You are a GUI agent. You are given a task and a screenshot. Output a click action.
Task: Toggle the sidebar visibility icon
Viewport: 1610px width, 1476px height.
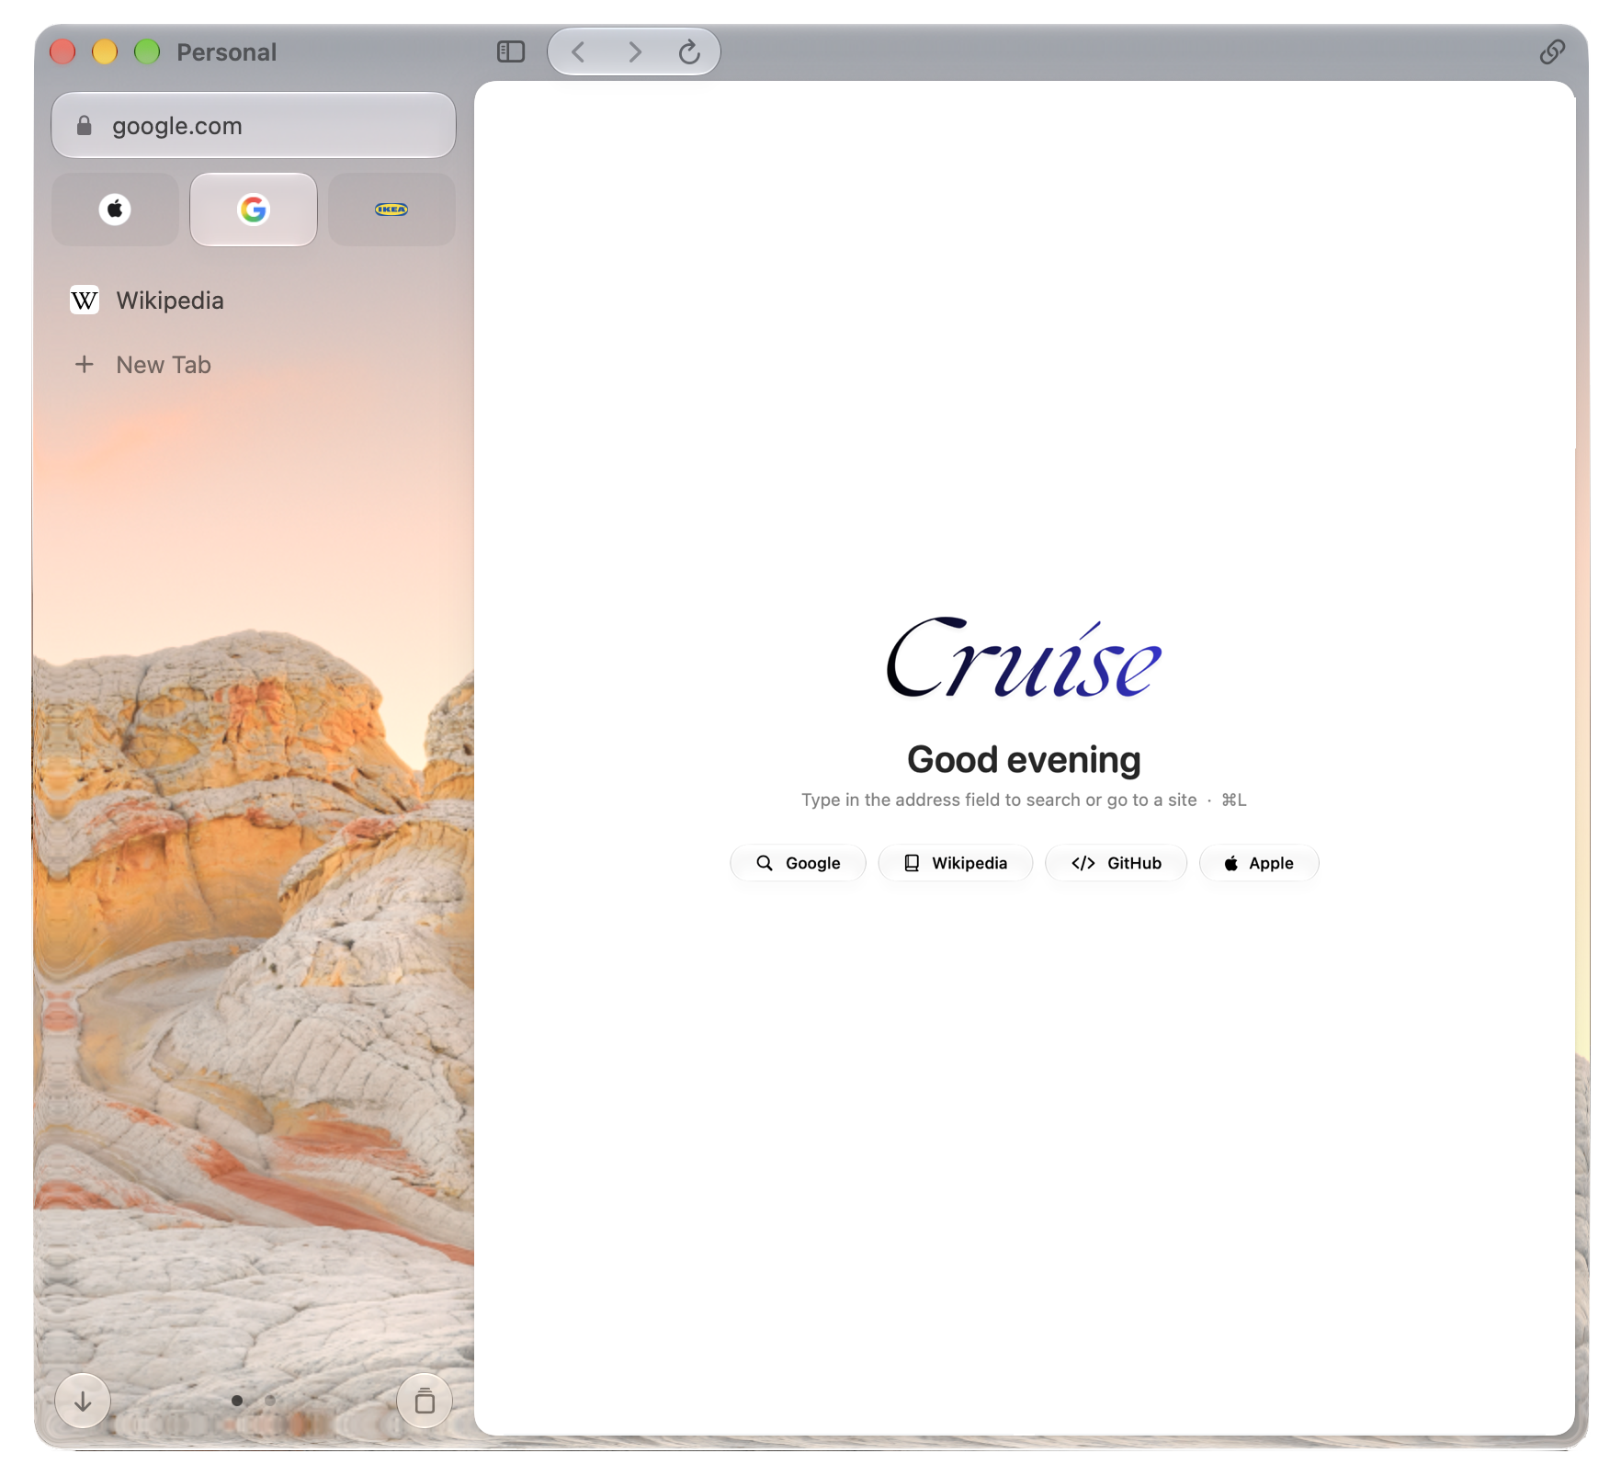click(511, 51)
